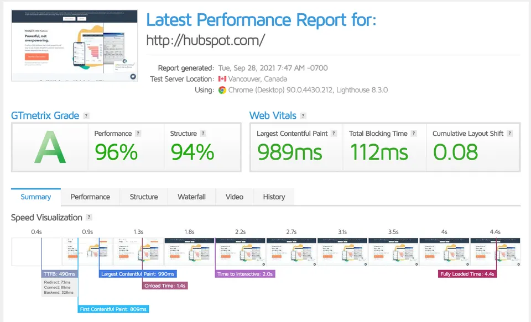The height and width of the screenshot is (322, 531).
Task: Click the Chrome browser icon
Action: 222,90
